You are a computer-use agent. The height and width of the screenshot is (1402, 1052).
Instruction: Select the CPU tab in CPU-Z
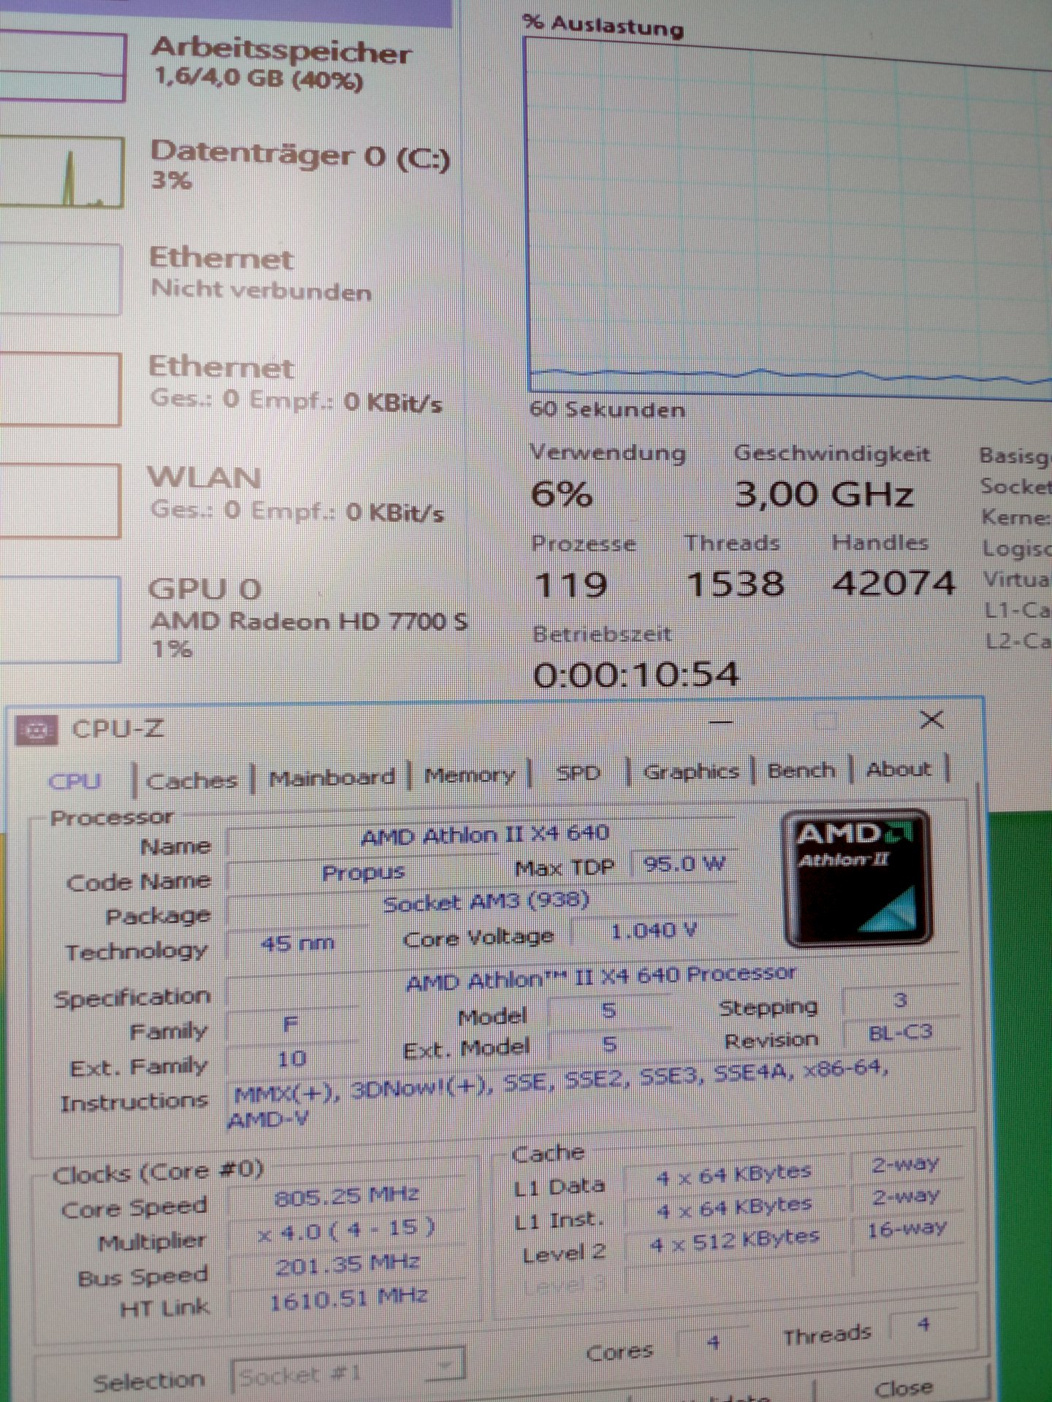click(x=75, y=781)
